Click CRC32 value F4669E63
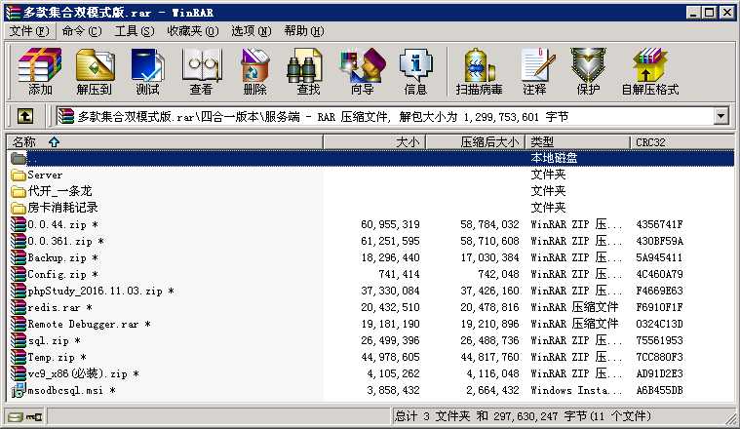The image size is (740, 429). point(659,291)
